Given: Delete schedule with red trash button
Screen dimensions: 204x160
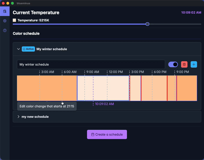Looking at the screenshot, I should click(184, 64).
